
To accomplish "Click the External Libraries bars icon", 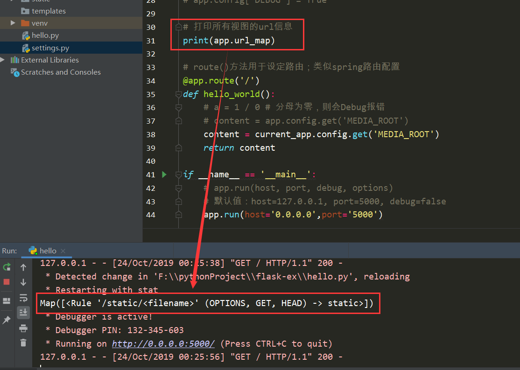I will click(x=14, y=60).
